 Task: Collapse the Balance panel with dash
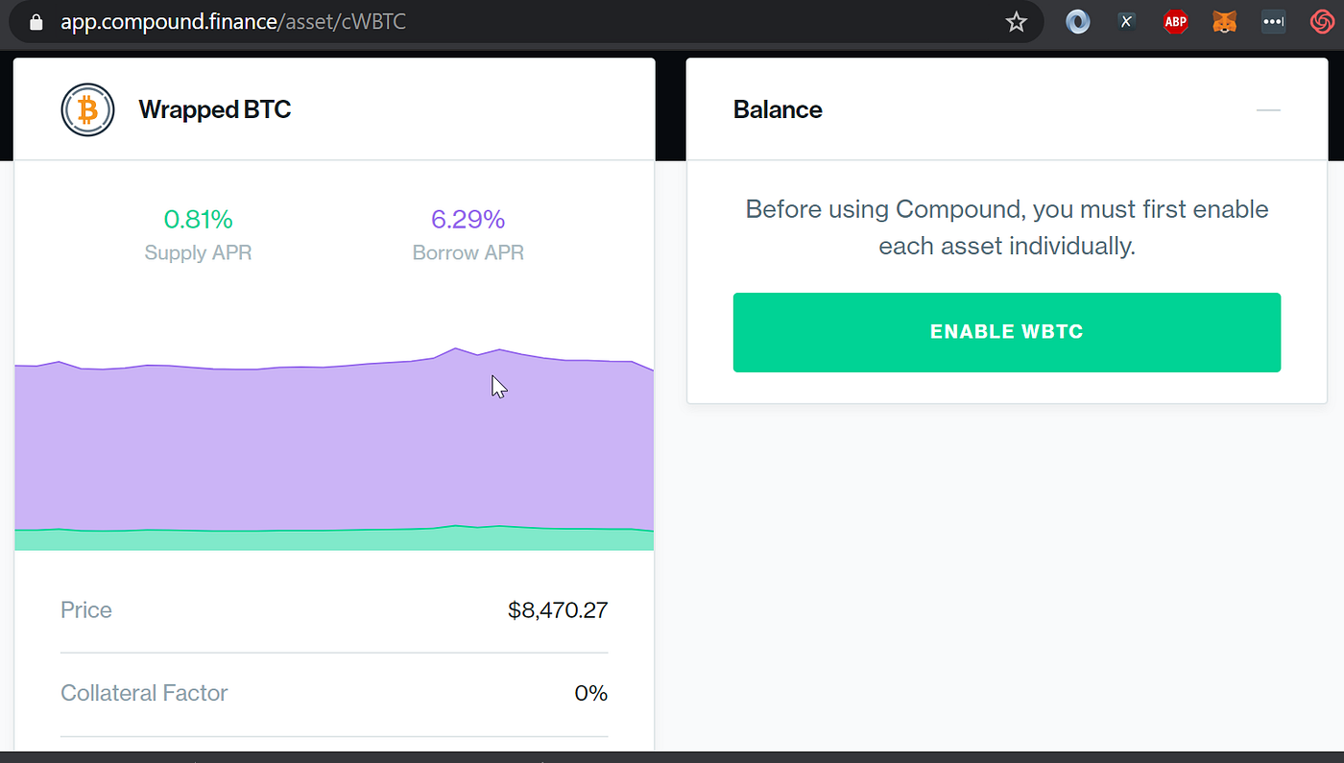click(x=1268, y=110)
